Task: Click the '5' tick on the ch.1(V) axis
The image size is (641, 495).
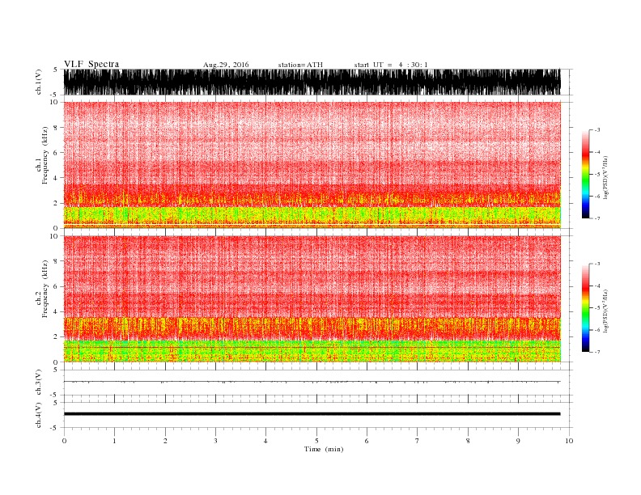Action: pos(55,70)
